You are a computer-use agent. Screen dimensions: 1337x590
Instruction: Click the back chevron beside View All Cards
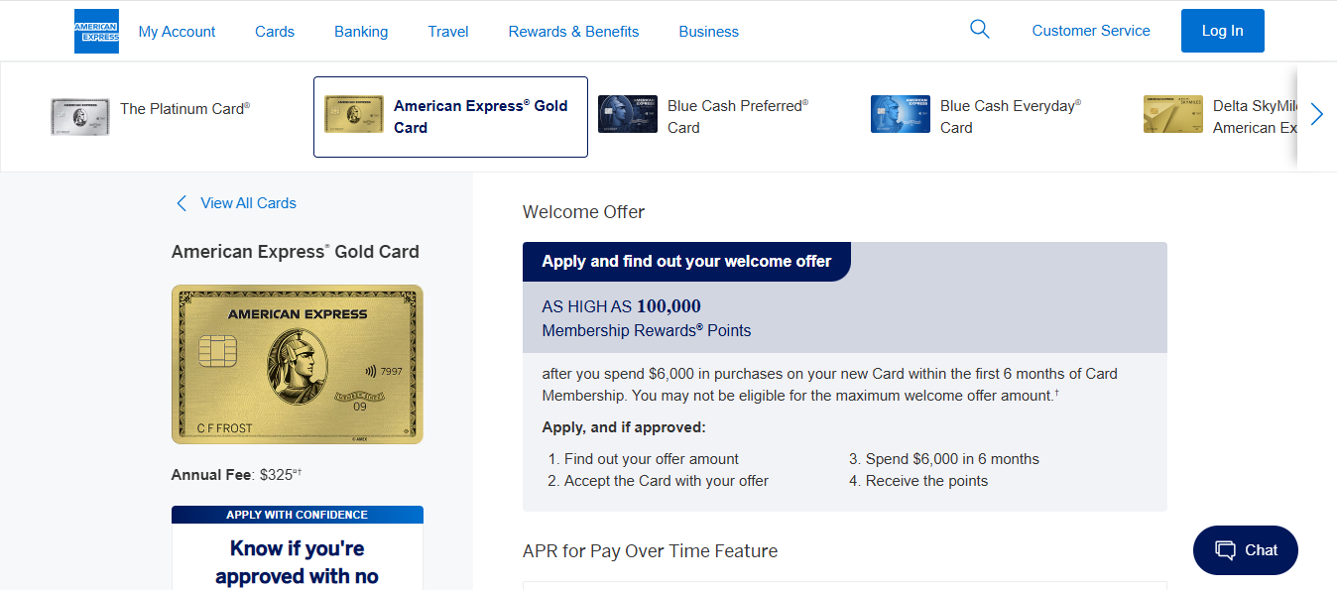pyautogui.click(x=182, y=202)
